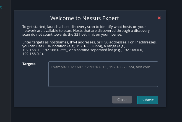Click the gray Close button
This screenshot has height=122, width=182.
(x=122, y=100)
